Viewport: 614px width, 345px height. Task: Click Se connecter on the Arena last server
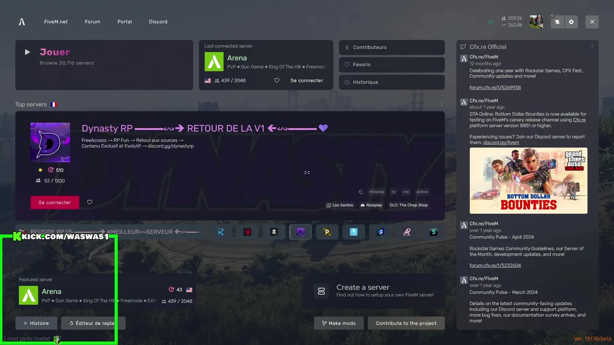[307, 80]
